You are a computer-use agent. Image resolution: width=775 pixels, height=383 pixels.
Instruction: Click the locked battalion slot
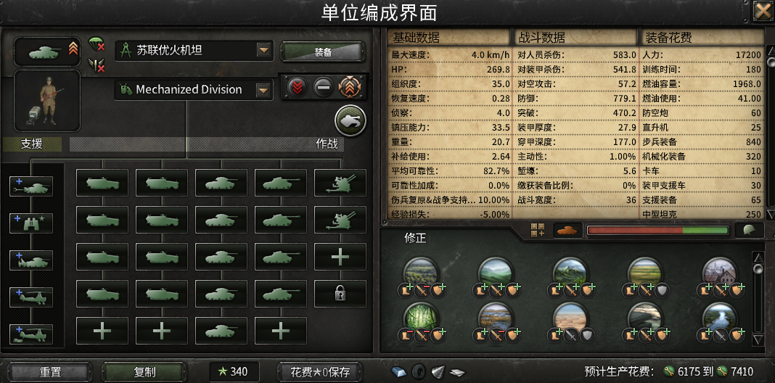340,294
